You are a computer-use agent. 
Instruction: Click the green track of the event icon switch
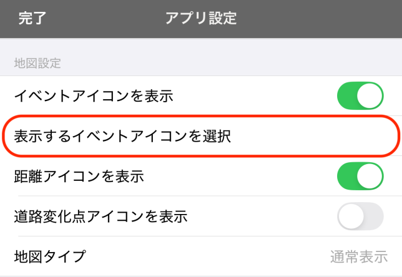tap(348, 95)
